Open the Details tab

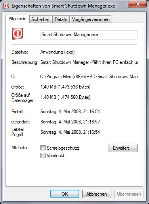coord(61,19)
